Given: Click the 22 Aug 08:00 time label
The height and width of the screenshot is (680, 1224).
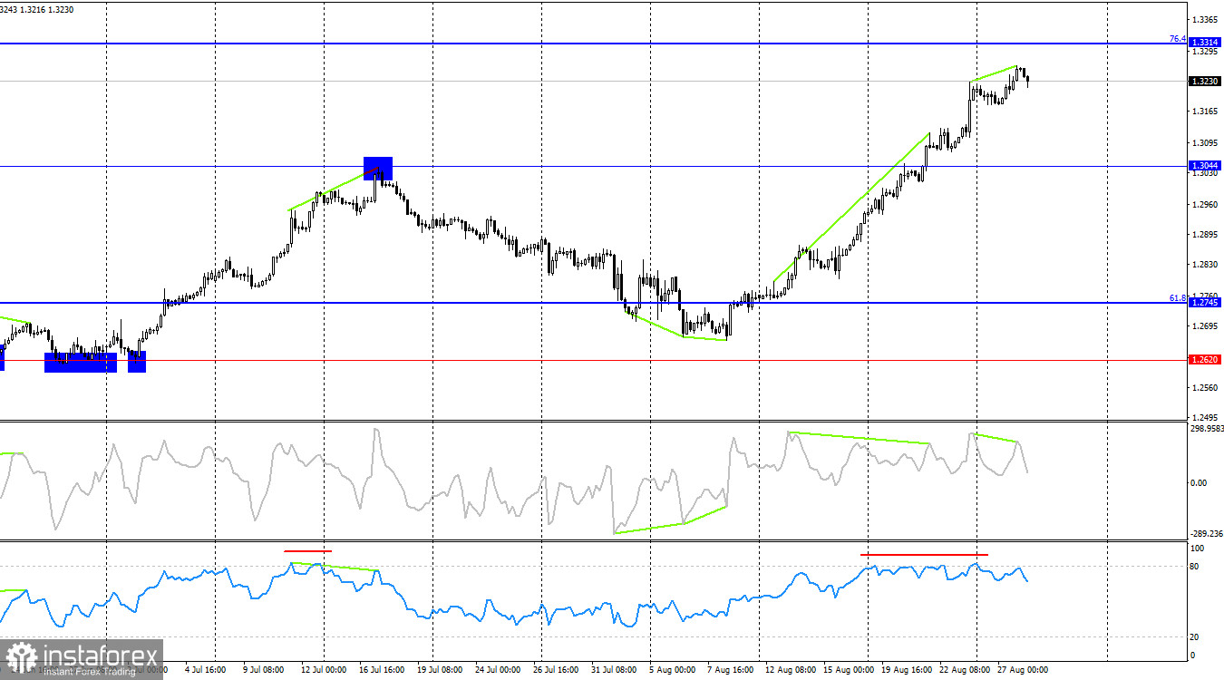Looking at the screenshot, I should tap(963, 670).
